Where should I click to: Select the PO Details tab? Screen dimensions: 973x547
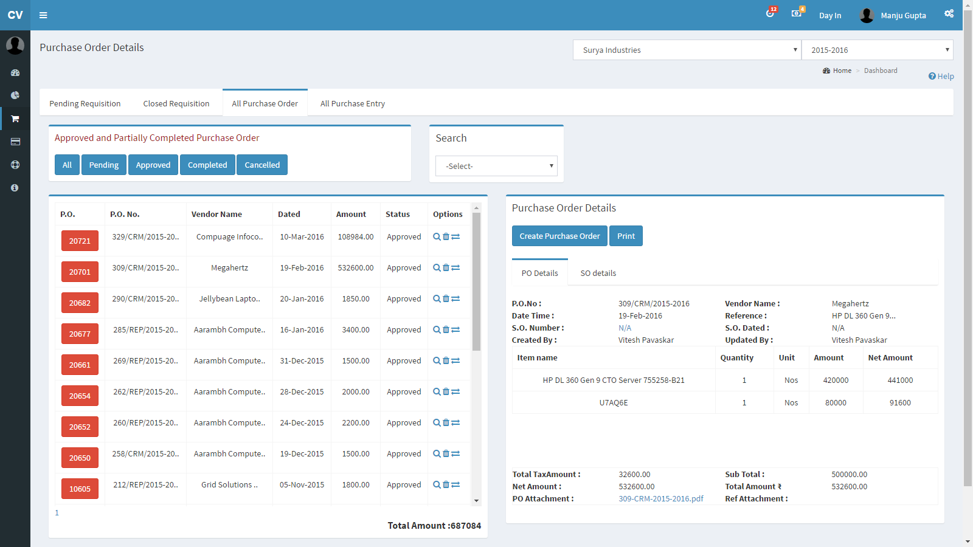pos(540,273)
